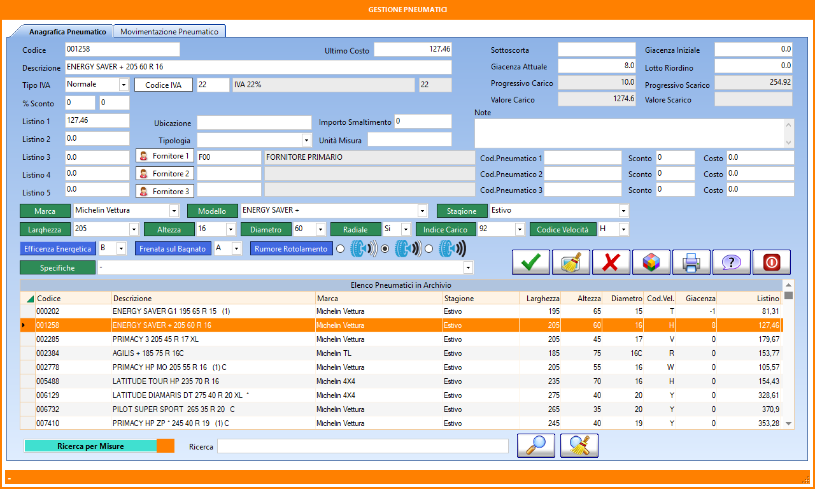The image size is (815, 489).
Task: Click the orange square beside Ricerca per Misure
Action: coord(166,446)
